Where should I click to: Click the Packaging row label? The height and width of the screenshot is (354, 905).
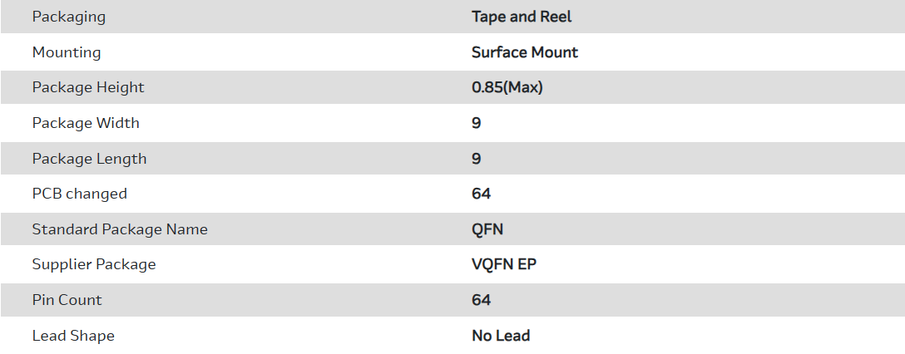point(69,17)
